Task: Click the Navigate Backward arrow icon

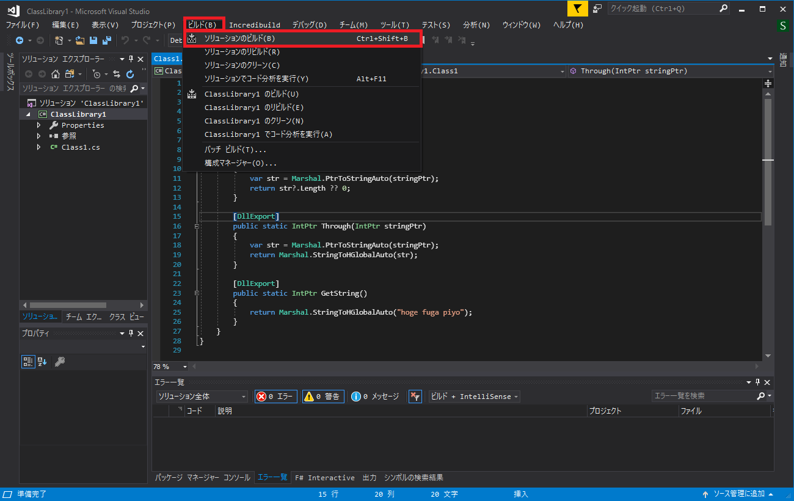Action: pos(20,40)
